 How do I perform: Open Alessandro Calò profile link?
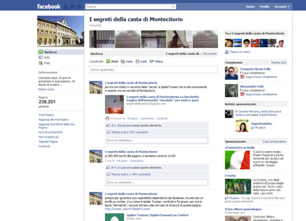pyautogui.click(x=252, y=87)
